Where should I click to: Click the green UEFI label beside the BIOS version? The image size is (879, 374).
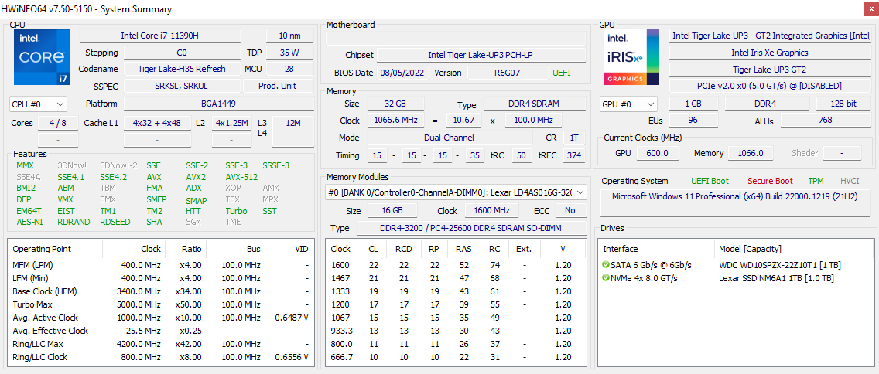tap(563, 73)
